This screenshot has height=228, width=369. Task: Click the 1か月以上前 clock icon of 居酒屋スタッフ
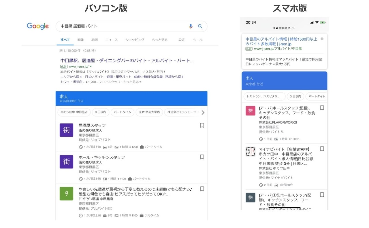(81, 147)
